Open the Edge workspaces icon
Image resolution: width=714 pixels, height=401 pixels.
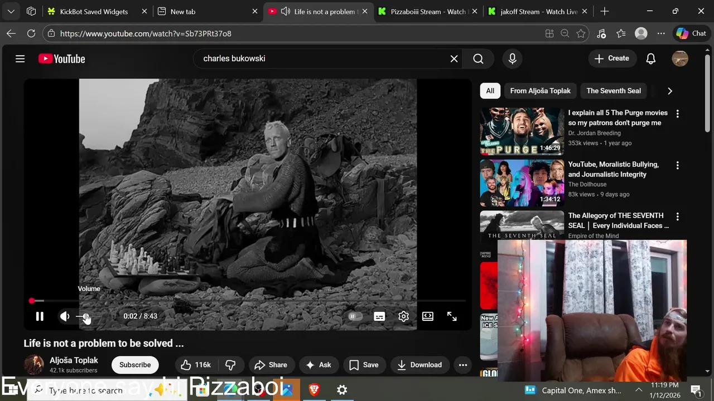[31, 11]
